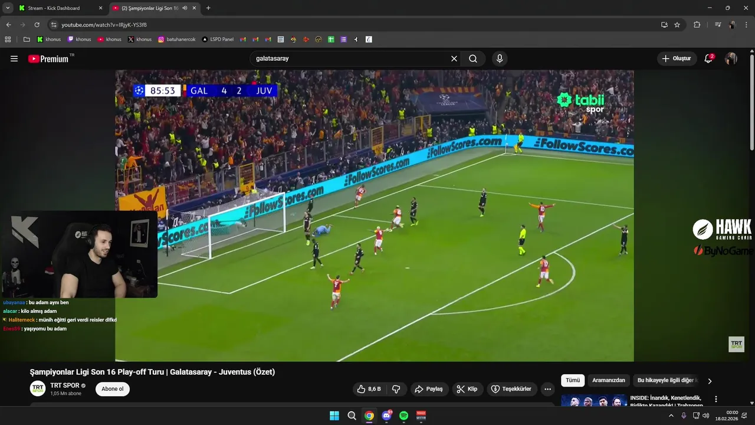Open the Kick khonus bookmark
Screen dimensions: 755x425
click(49, 40)
